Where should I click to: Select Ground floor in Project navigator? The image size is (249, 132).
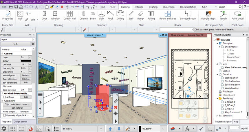233,57
